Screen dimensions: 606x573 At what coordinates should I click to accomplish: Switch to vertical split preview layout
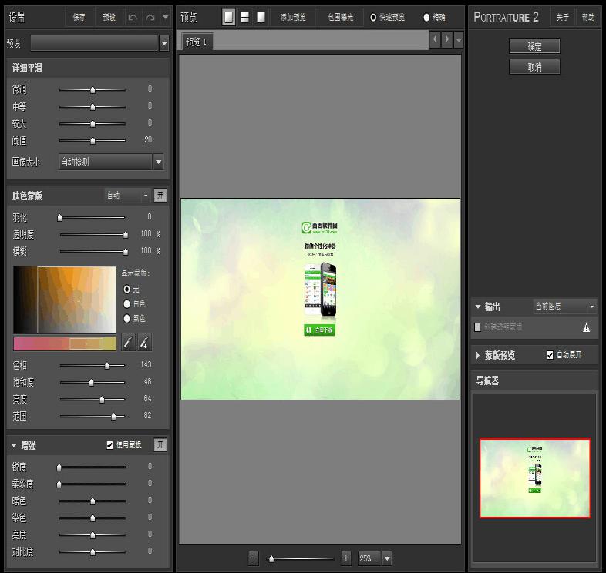261,17
